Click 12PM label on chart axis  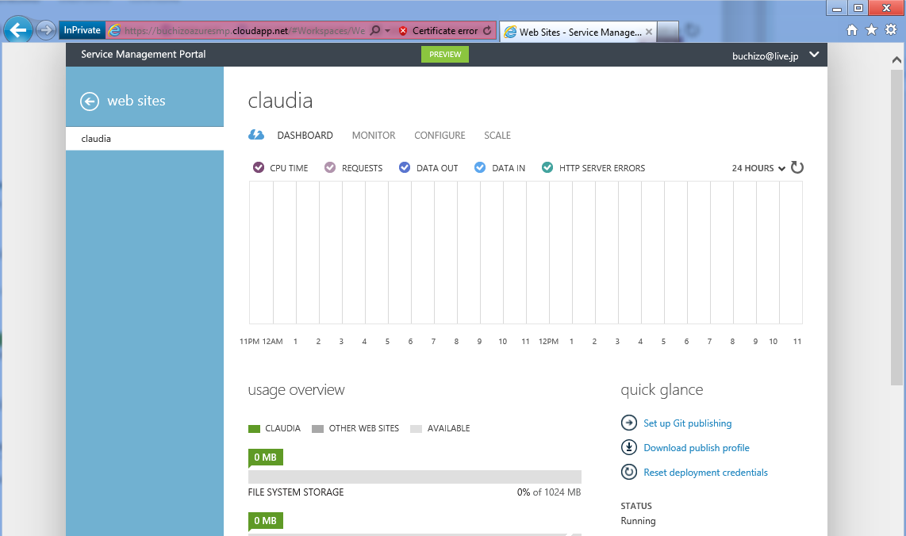tap(548, 342)
